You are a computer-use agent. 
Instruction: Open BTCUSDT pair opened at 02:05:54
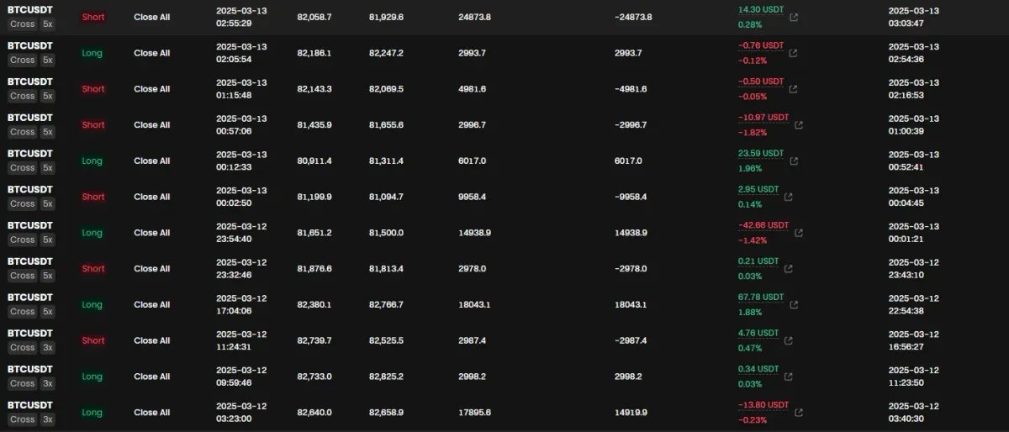point(30,46)
